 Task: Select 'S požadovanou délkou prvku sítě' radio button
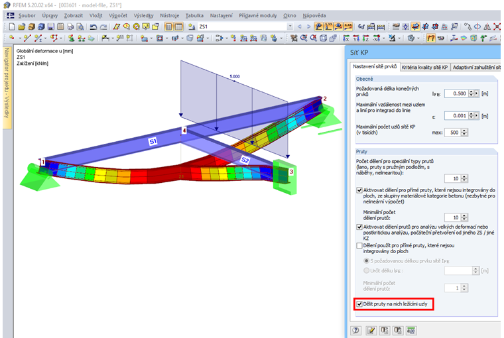[366, 261]
